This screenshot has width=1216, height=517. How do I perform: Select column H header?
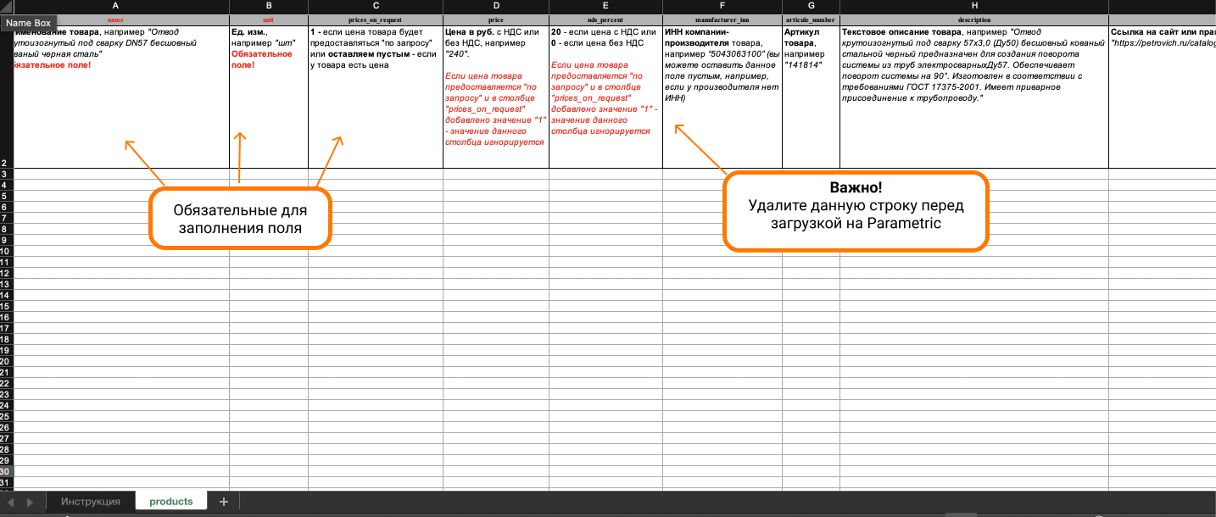[x=974, y=5]
